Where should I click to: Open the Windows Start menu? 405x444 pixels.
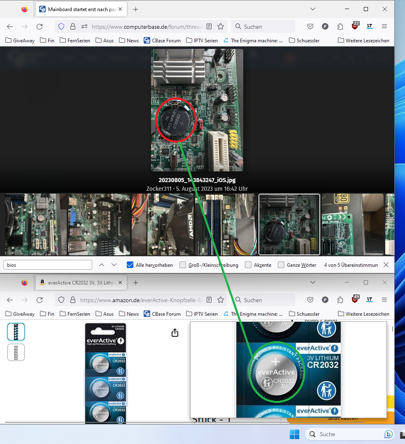pyautogui.click(x=294, y=434)
